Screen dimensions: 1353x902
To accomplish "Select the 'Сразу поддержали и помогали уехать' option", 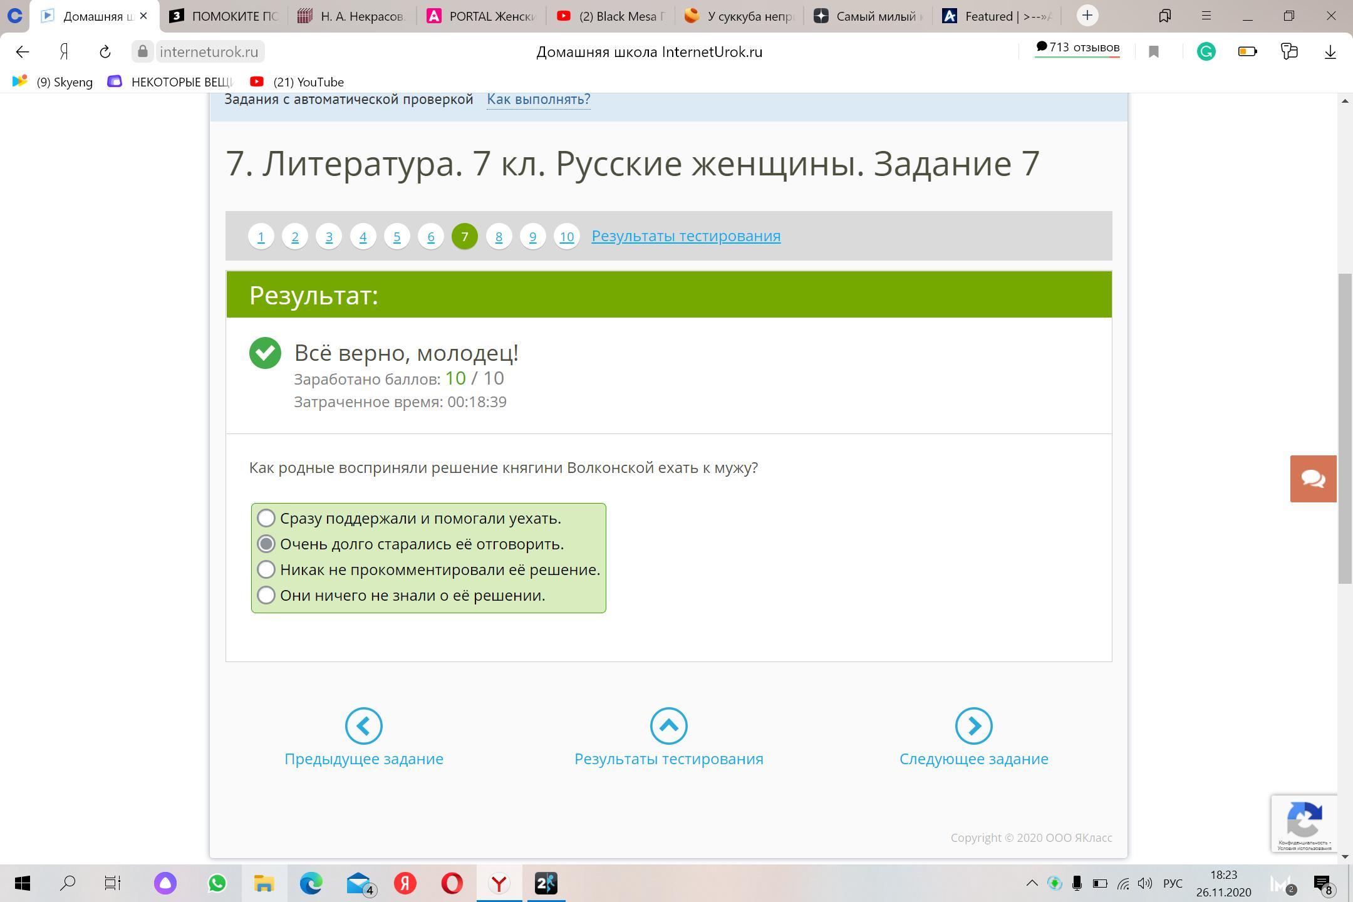I will (x=266, y=518).
